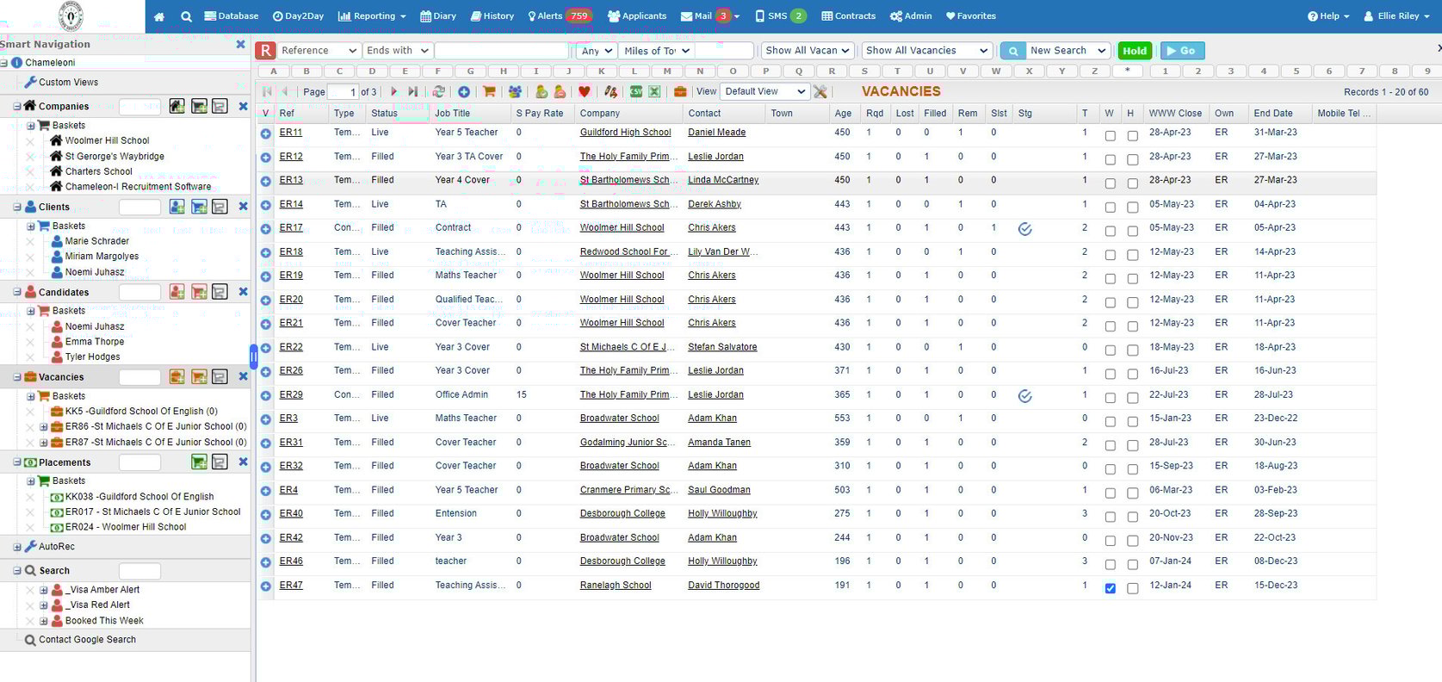Image resolution: width=1442 pixels, height=682 pixels.
Task: Click the CSV export icon
Action: pyautogui.click(x=636, y=91)
